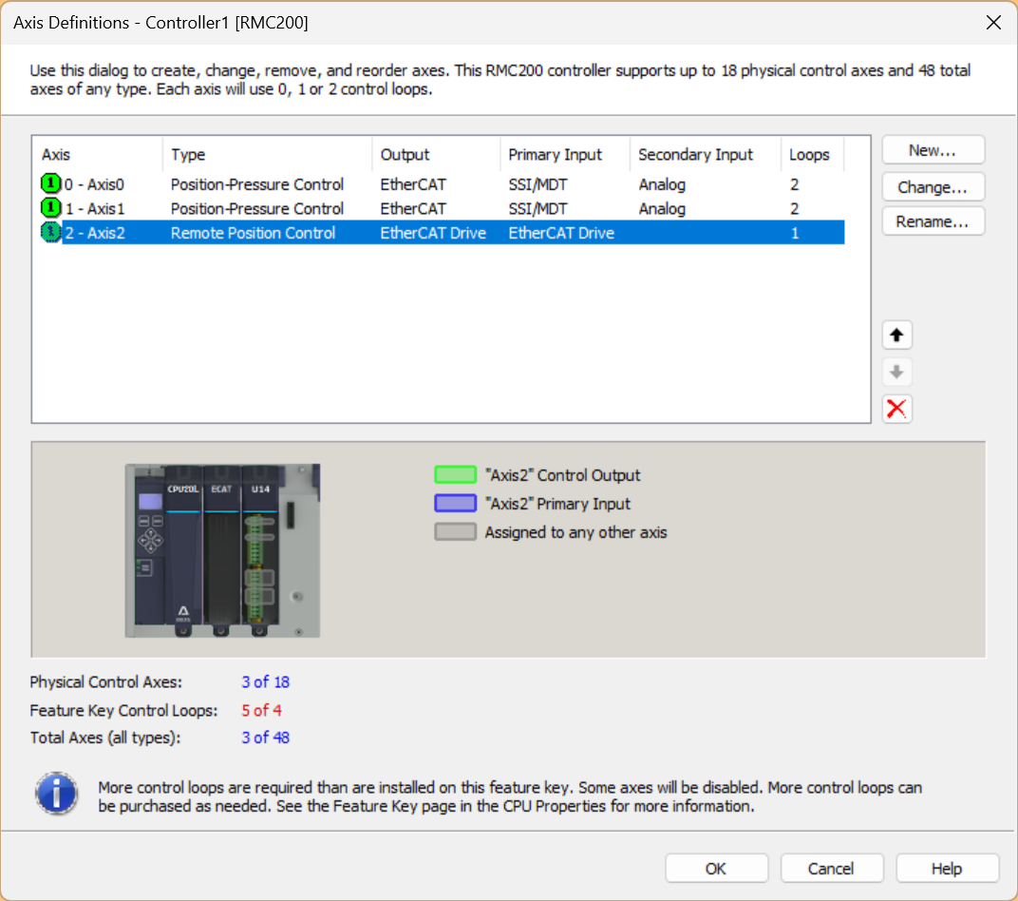Click the ECAT module in controller image
The width and height of the screenshot is (1018, 901).
pyautogui.click(x=221, y=550)
